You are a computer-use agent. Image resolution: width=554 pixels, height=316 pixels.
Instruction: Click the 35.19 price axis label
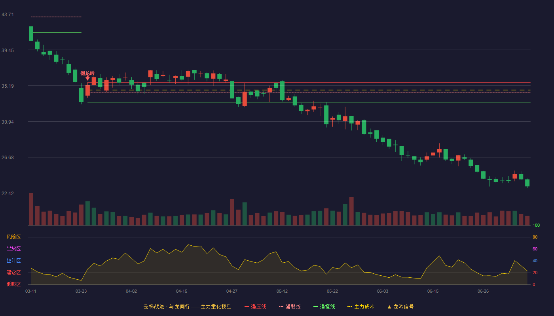coord(8,86)
